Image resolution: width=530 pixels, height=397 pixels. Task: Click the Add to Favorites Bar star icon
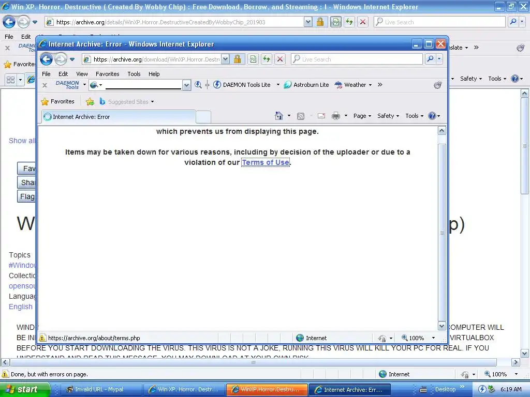90,102
